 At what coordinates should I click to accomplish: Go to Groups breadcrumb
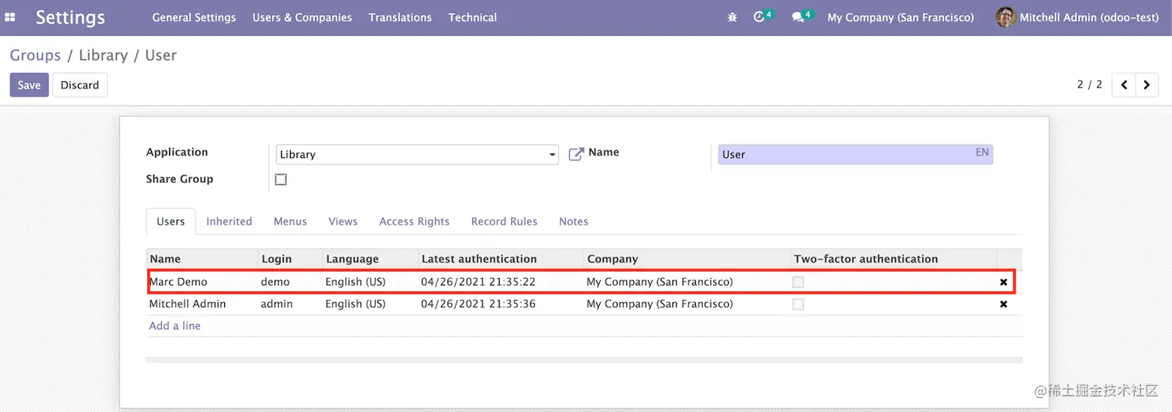pos(36,55)
